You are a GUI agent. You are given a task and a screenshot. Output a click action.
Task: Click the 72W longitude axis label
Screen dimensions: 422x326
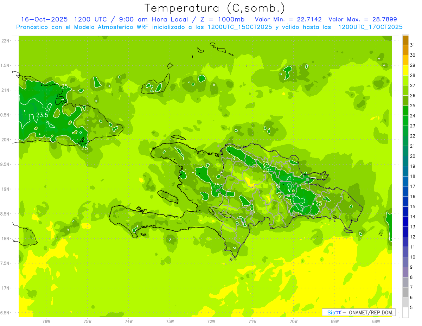(211, 321)
